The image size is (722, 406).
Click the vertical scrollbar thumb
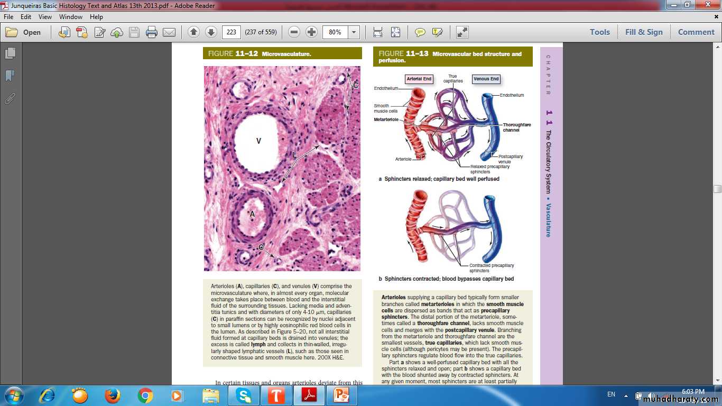click(x=717, y=189)
